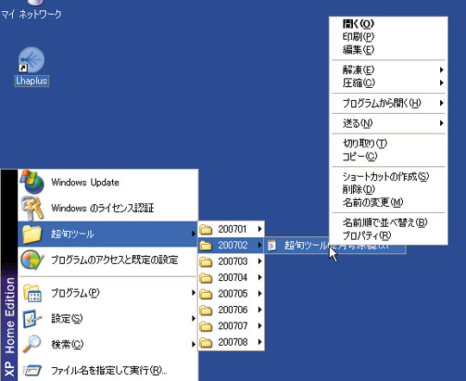The image size is (466, 381).
Task: Choose 削除(D) in the context menu
Action: [x=388, y=190]
